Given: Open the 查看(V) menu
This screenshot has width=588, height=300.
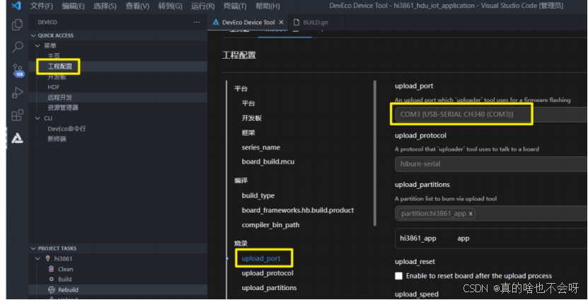Looking at the screenshot, I should 137,6.
